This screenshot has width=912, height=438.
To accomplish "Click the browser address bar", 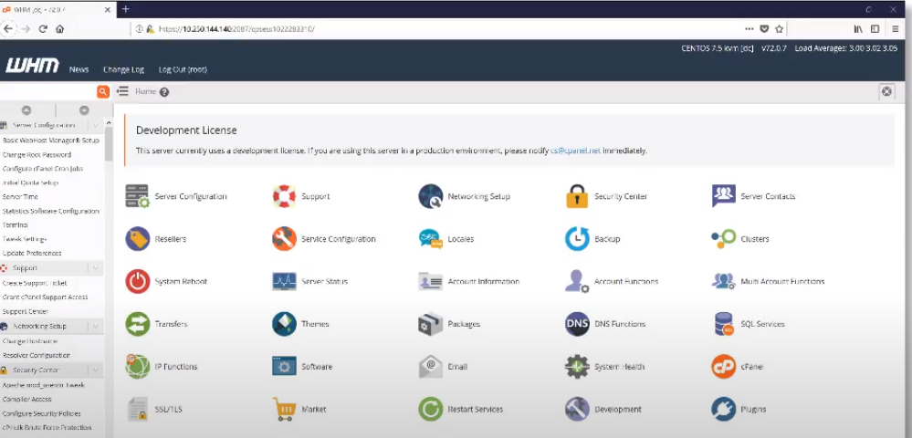I will click(436, 28).
